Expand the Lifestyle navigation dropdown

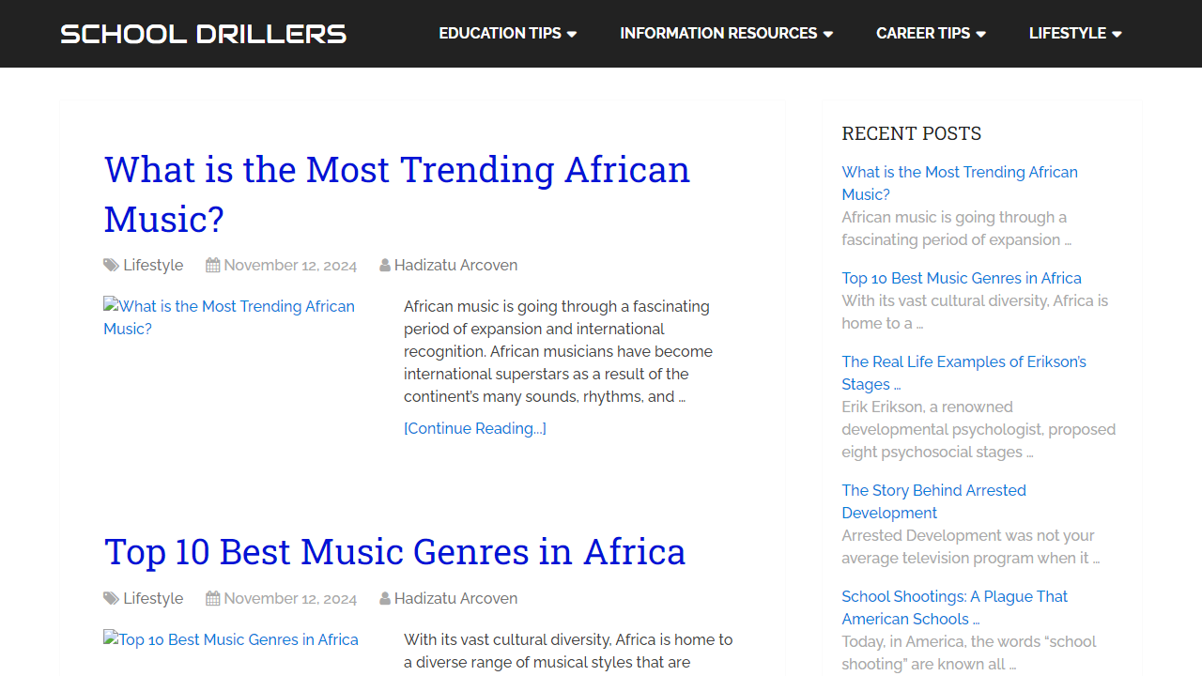1118,33
